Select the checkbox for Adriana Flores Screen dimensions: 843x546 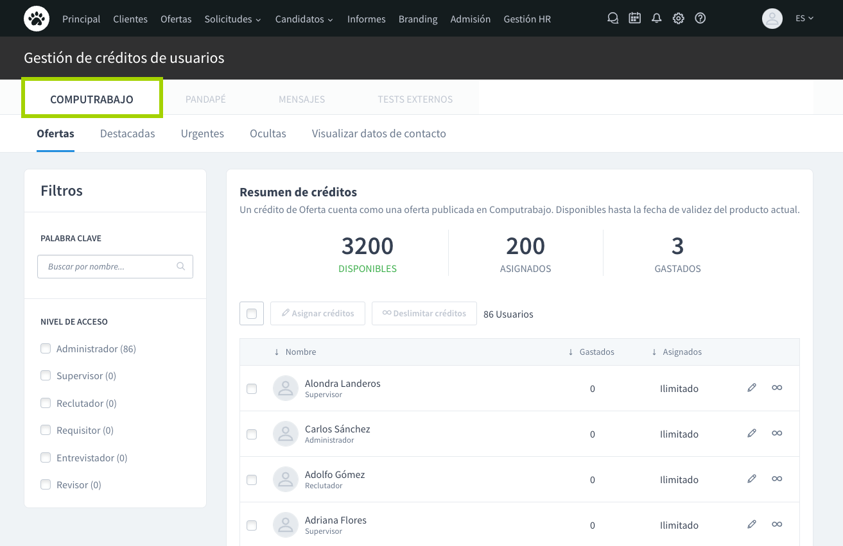252,525
